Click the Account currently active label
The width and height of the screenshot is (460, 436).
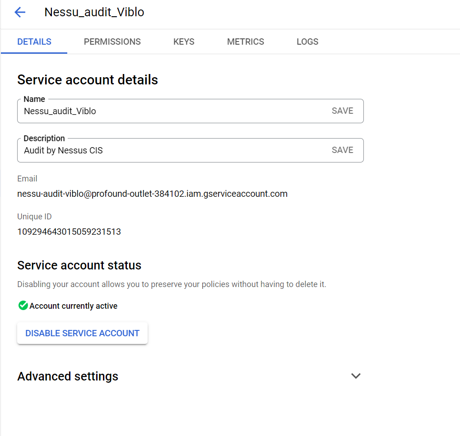pos(74,306)
